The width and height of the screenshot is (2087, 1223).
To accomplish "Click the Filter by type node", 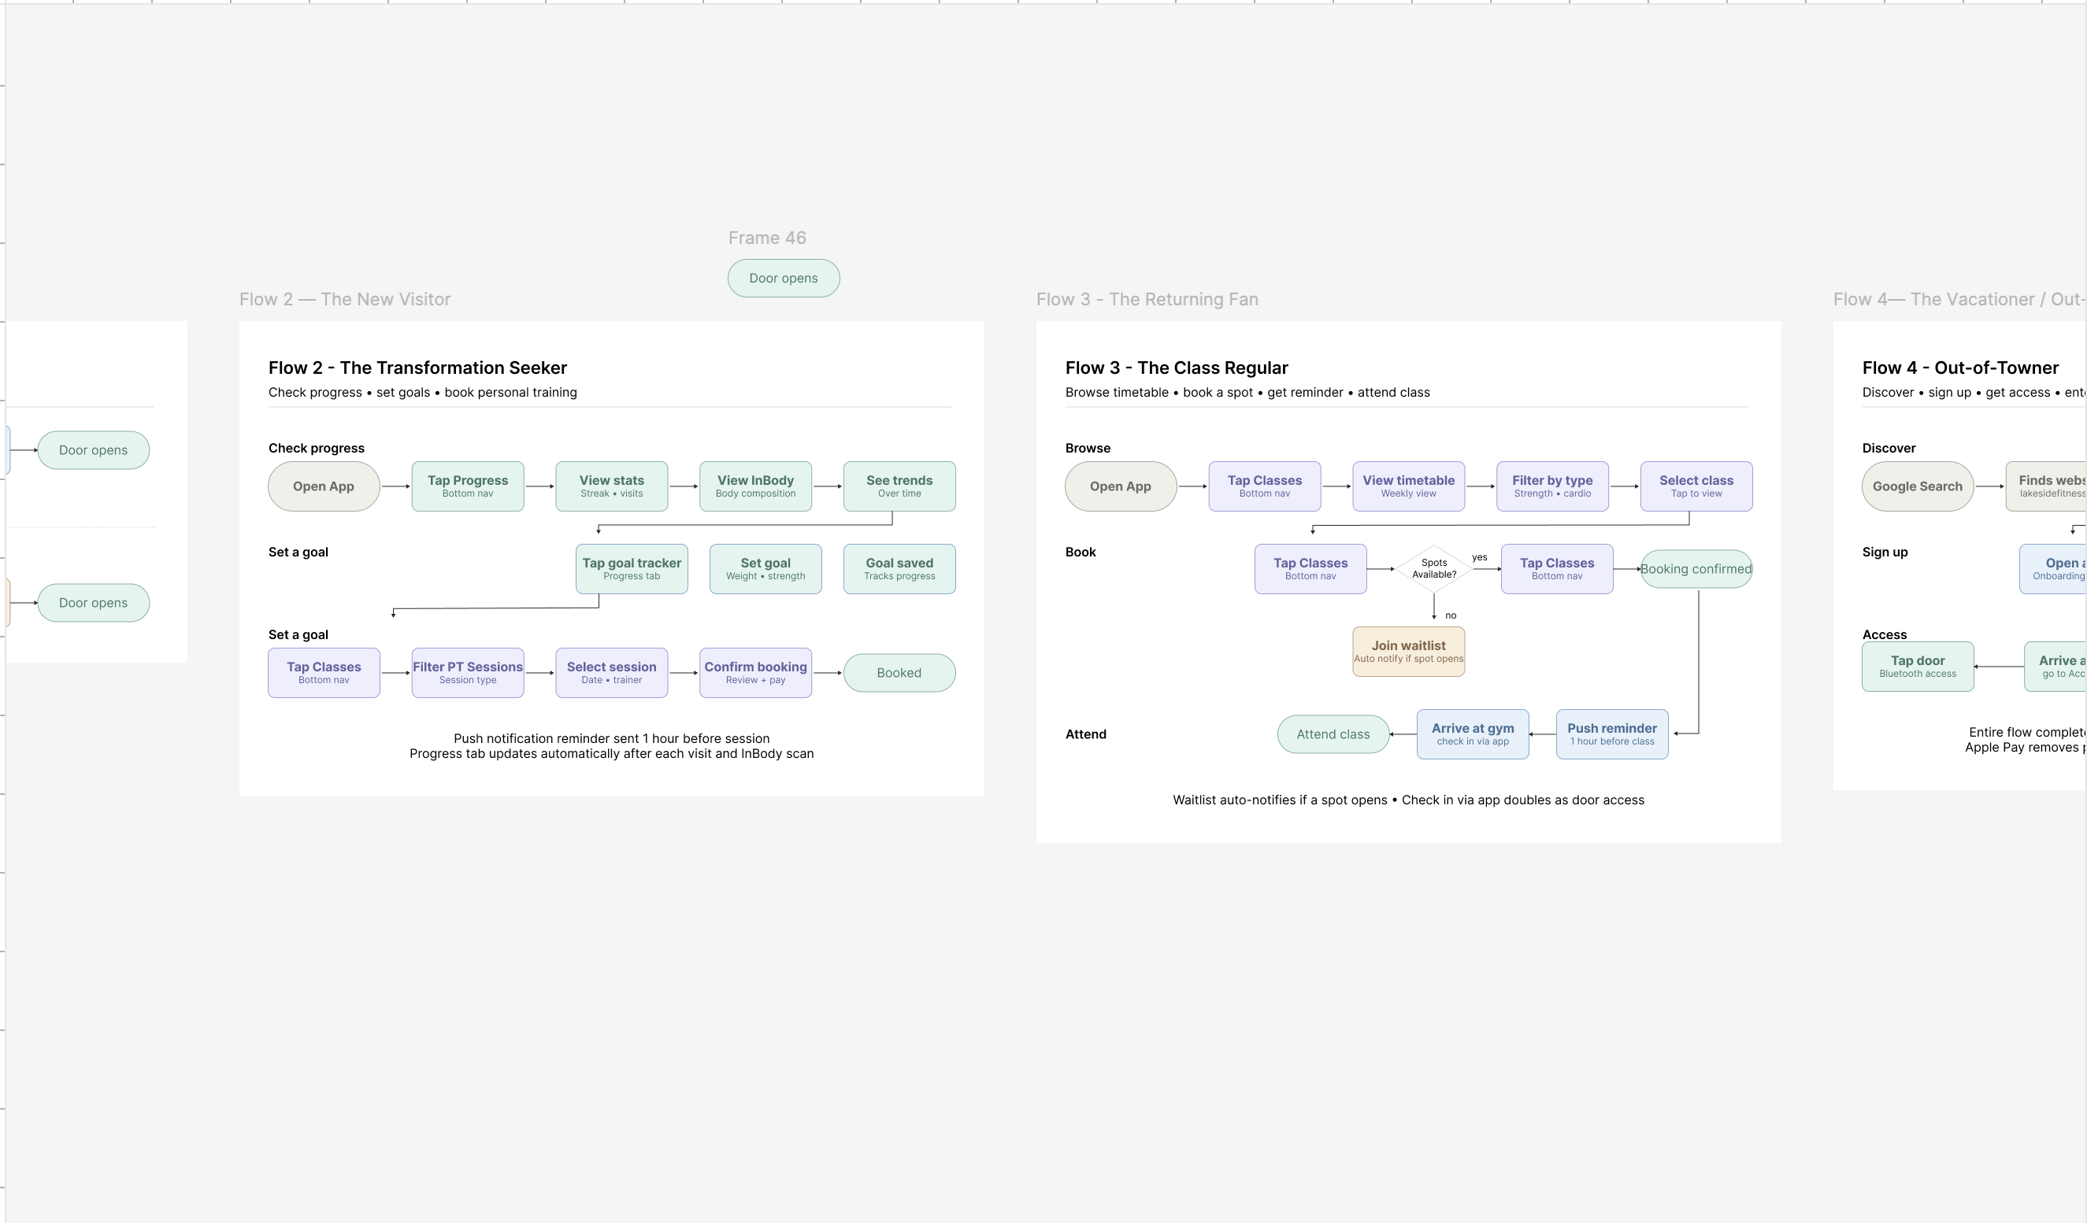I will [x=1553, y=486].
